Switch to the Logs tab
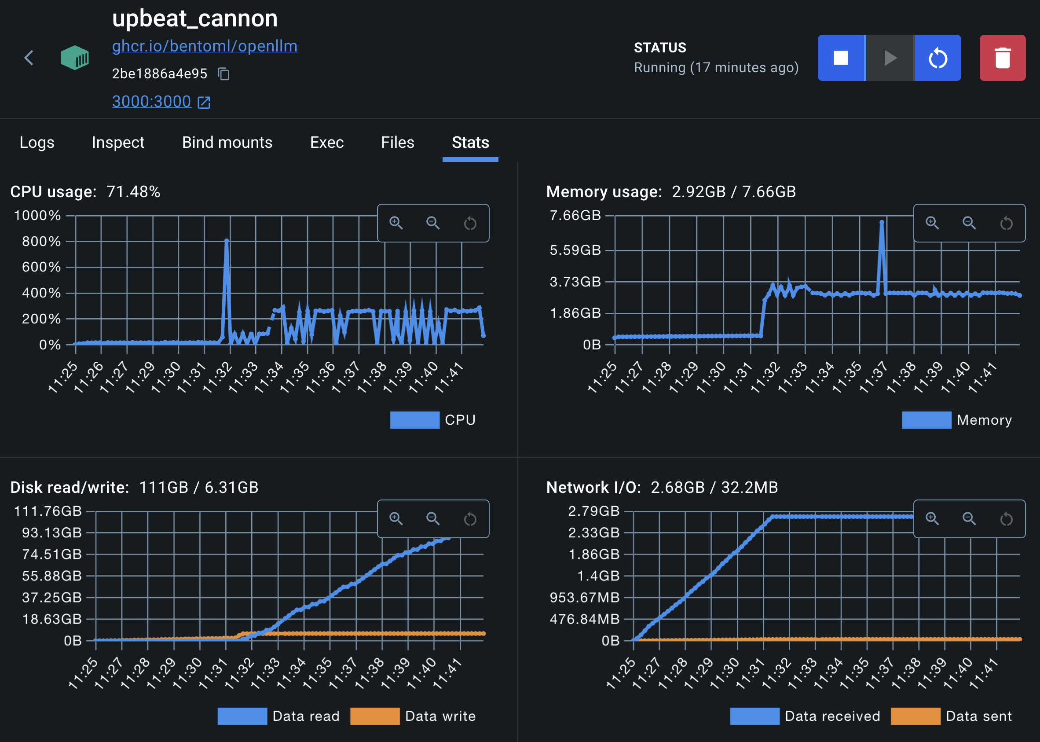The width and height of the screenshot is (1040, 742). click(36, 143)
